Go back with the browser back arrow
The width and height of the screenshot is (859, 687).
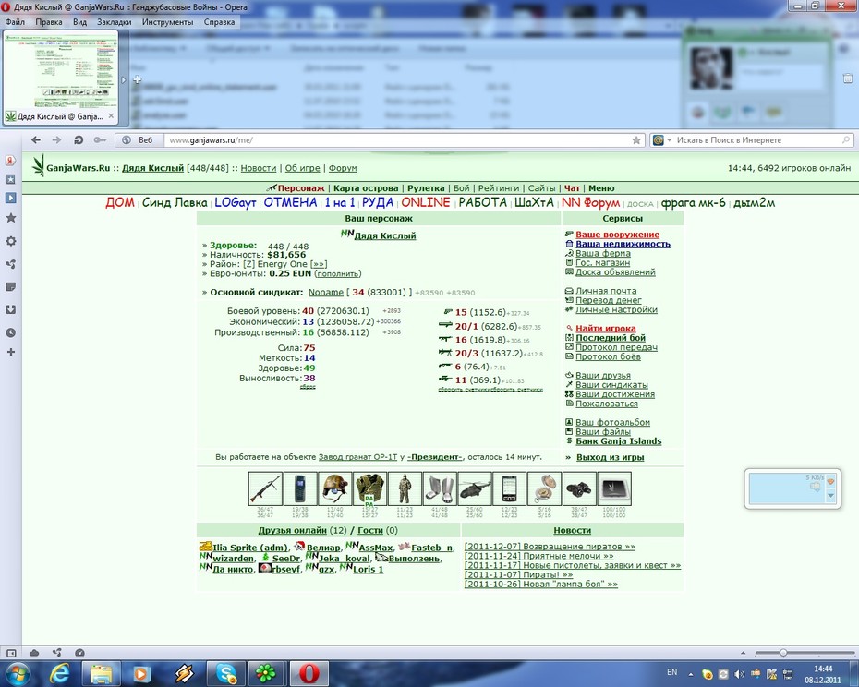(x=36, y=140)
